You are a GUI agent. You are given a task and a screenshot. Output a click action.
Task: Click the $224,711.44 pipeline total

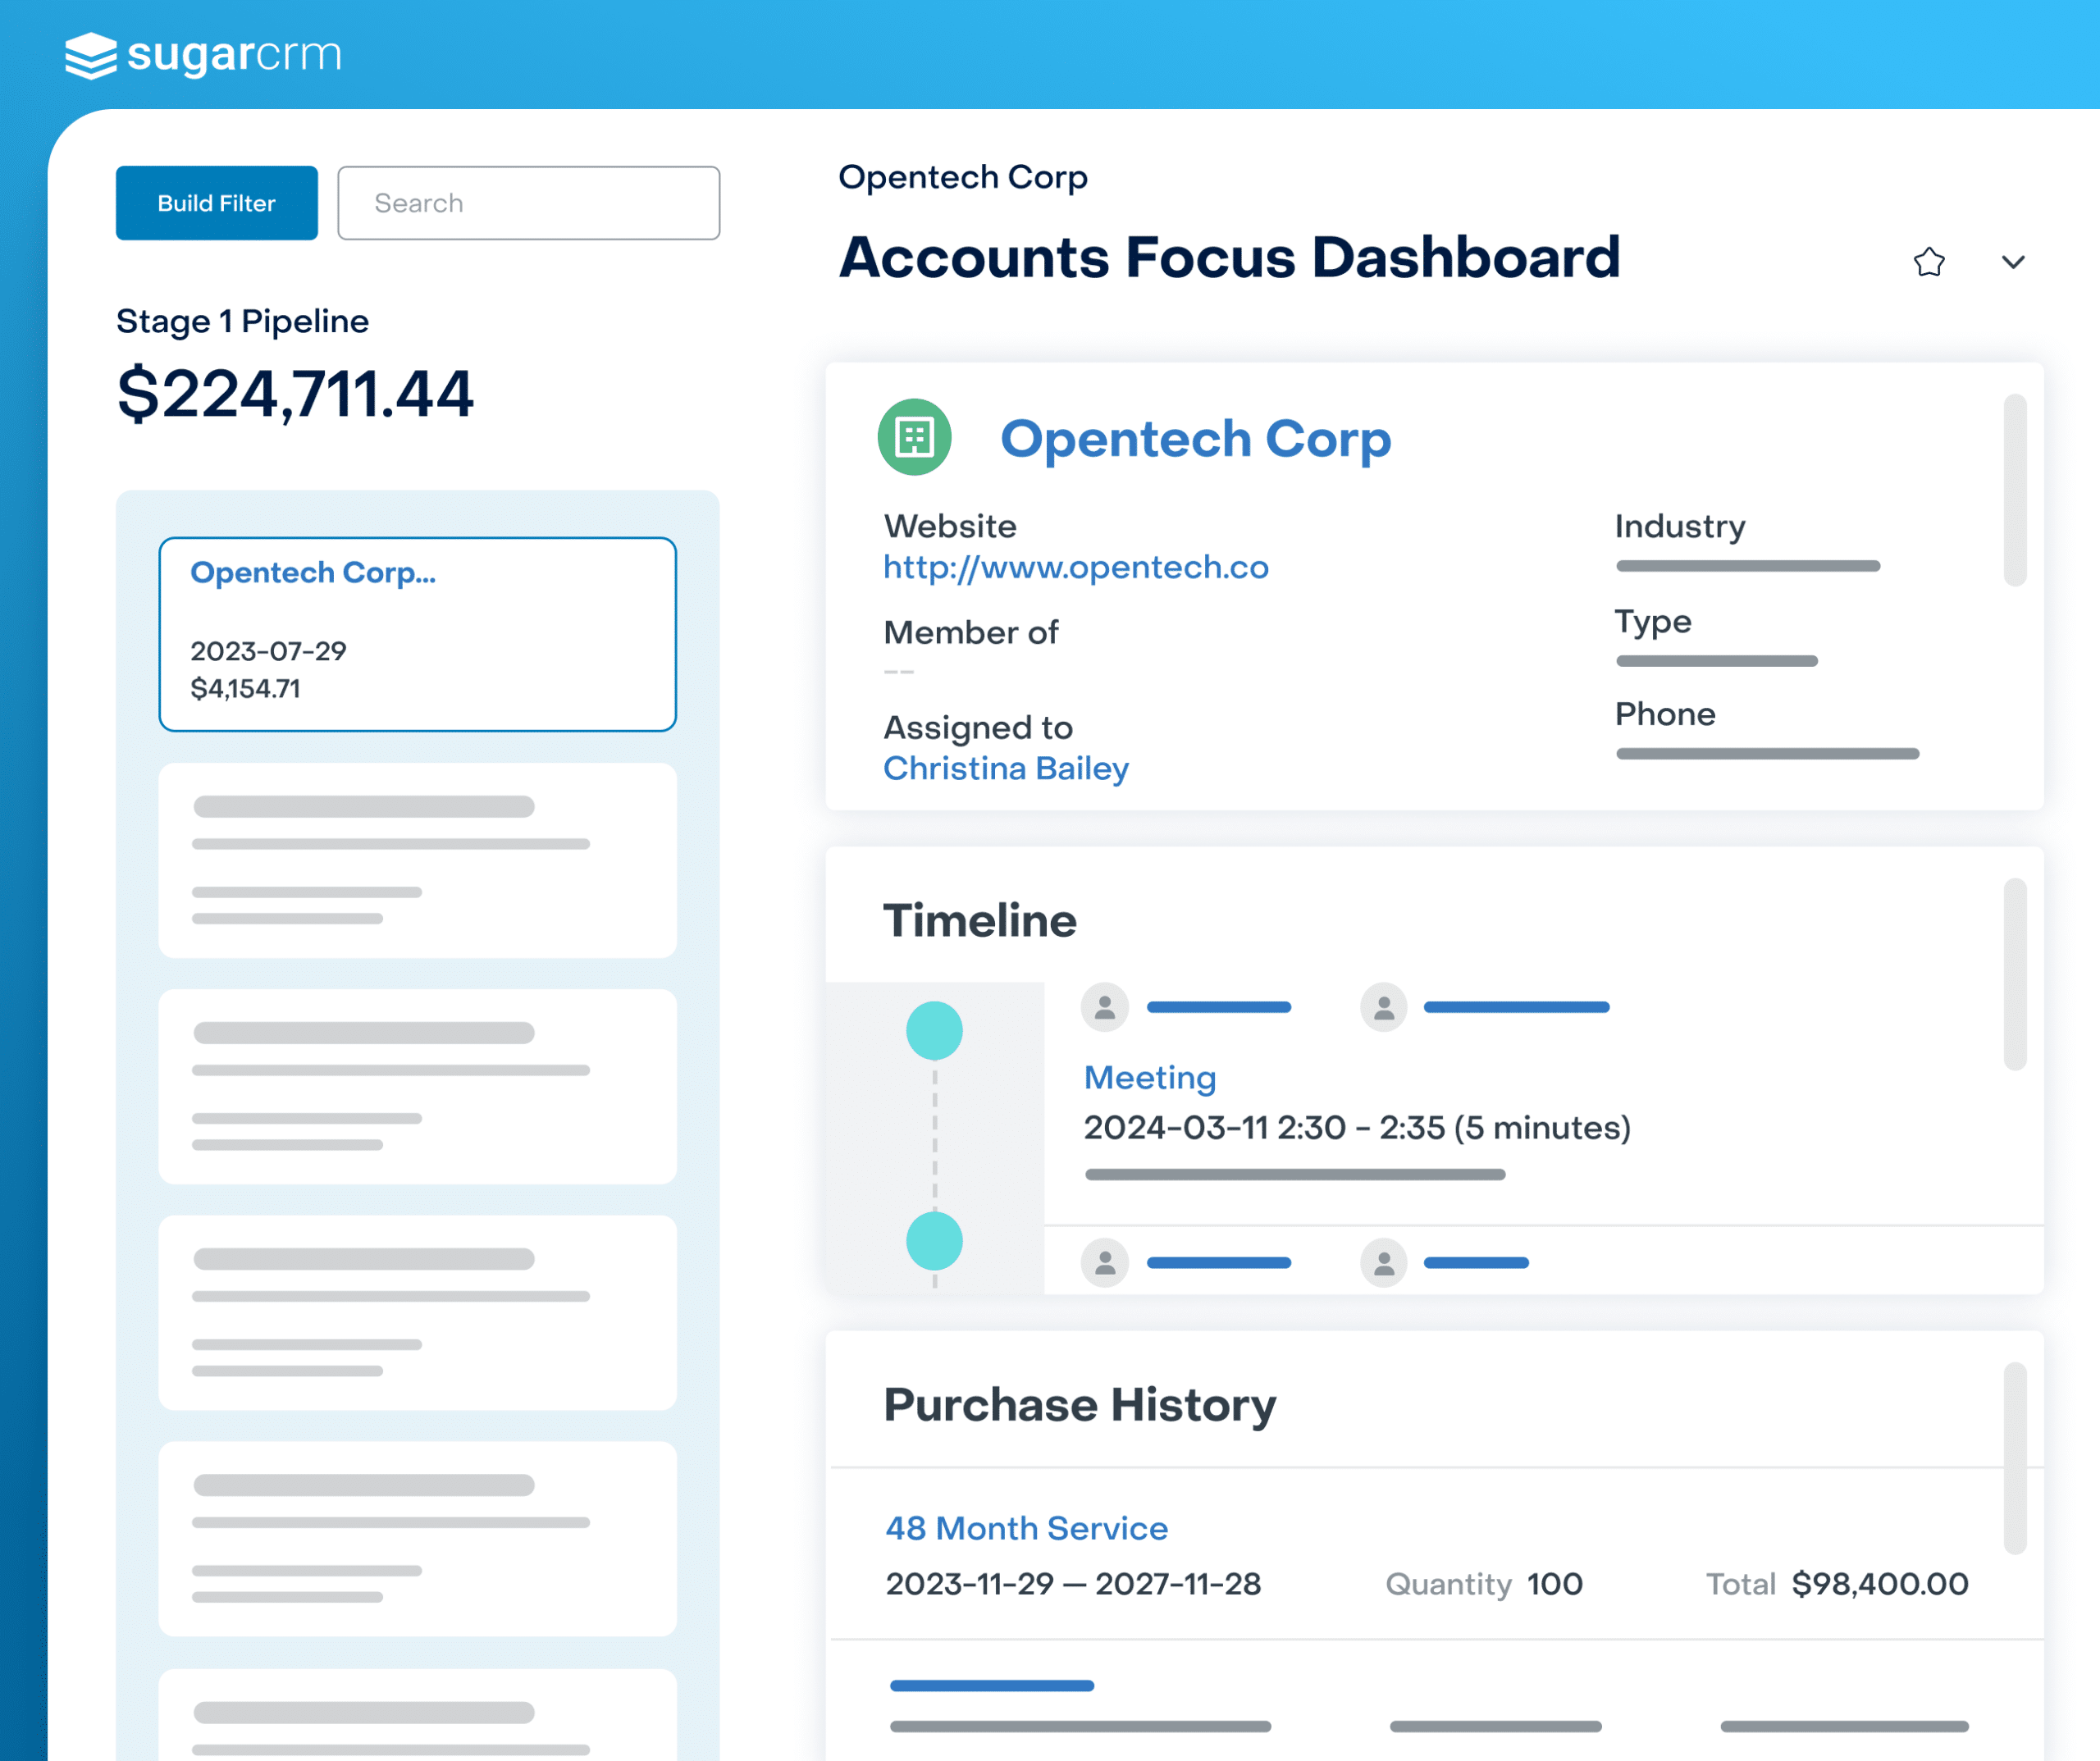[295, 393]
